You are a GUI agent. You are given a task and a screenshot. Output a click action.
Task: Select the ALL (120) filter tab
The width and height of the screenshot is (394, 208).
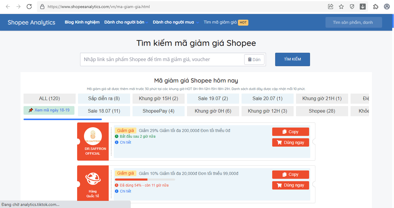pos(49,99)
